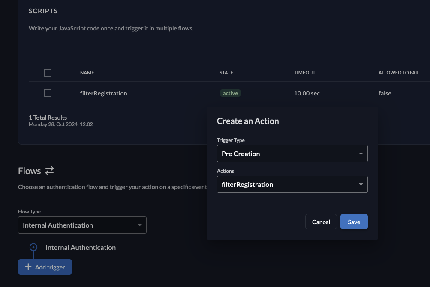This screenshot has width=430, height=287.
Task: Click the STATE column header
Action: (226, 72)
